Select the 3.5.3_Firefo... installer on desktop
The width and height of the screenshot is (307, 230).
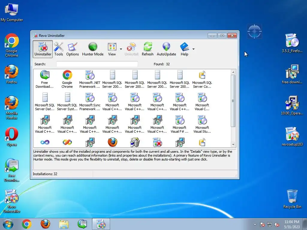pos(292,43)
